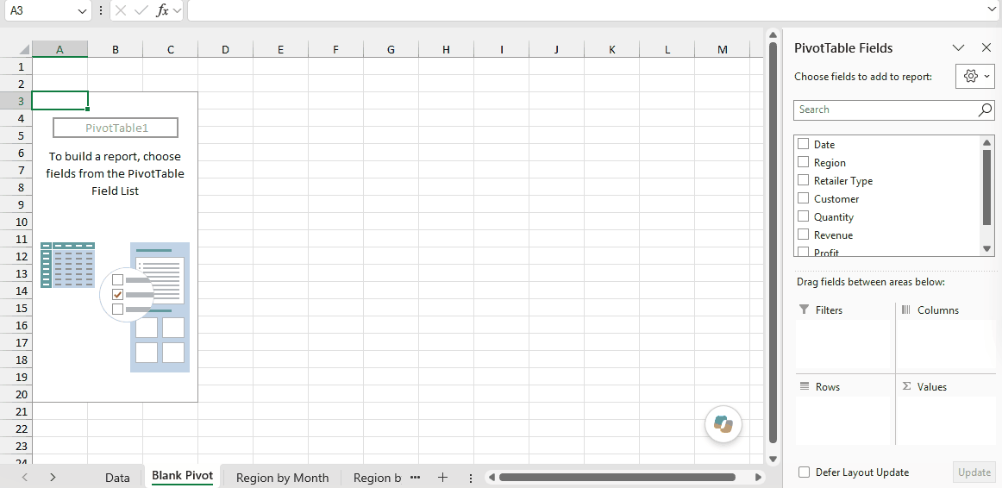Close the PivotTable Fields pane
Viewport: 1002px width, 488px height.
pos(986,48)
